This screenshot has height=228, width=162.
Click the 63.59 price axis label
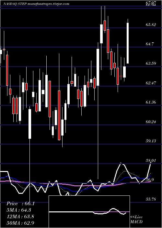coord(151,64)
